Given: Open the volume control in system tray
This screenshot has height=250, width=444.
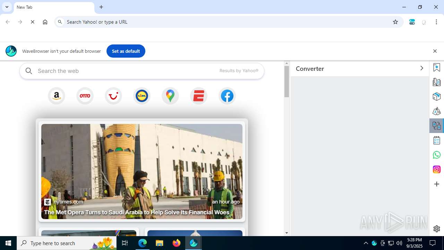Looking at the screenshot, I should point(399,243).
